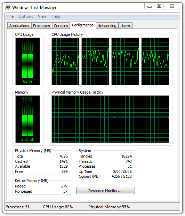The width and height of the screenshot is (185, 216).
Task: Minimize the Task Manager window
Action: [x=150, y=6]
